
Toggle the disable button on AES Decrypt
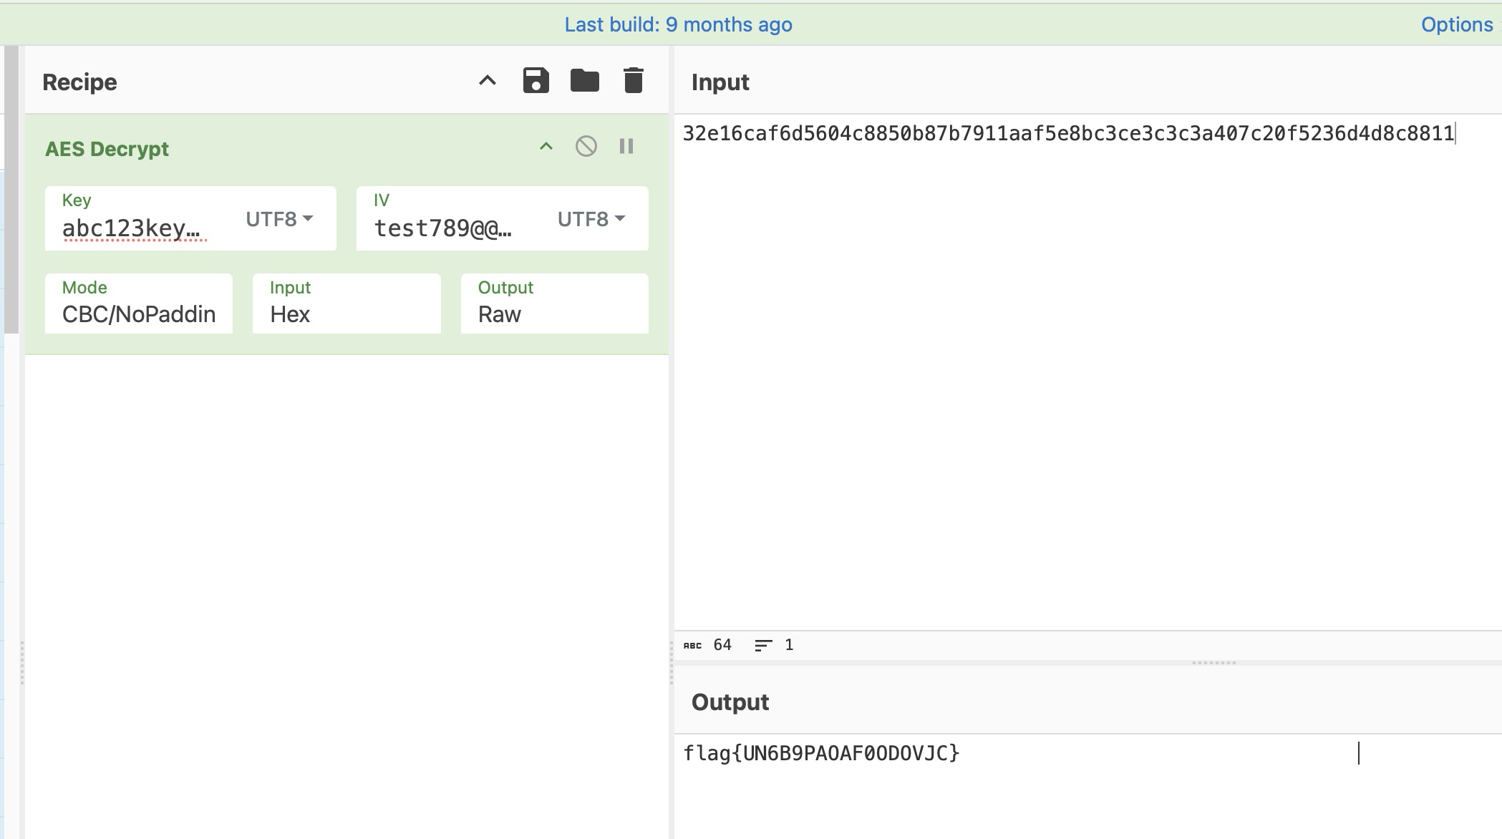586,145
